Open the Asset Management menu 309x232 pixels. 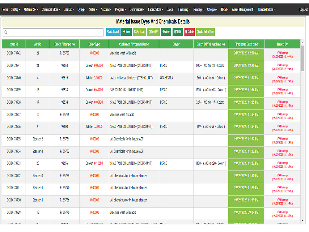pyautogui.click(x=243, y=10)
